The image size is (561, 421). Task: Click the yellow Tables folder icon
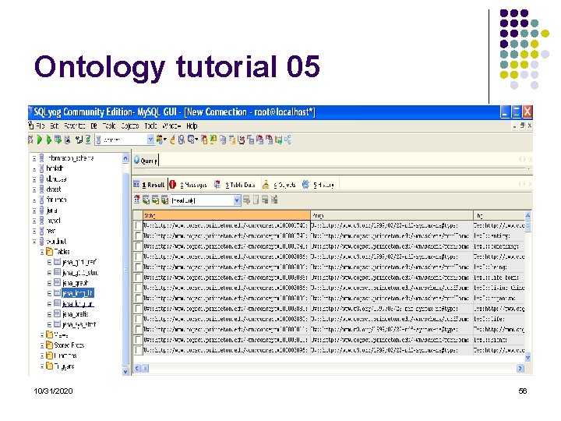coord(49,251)
